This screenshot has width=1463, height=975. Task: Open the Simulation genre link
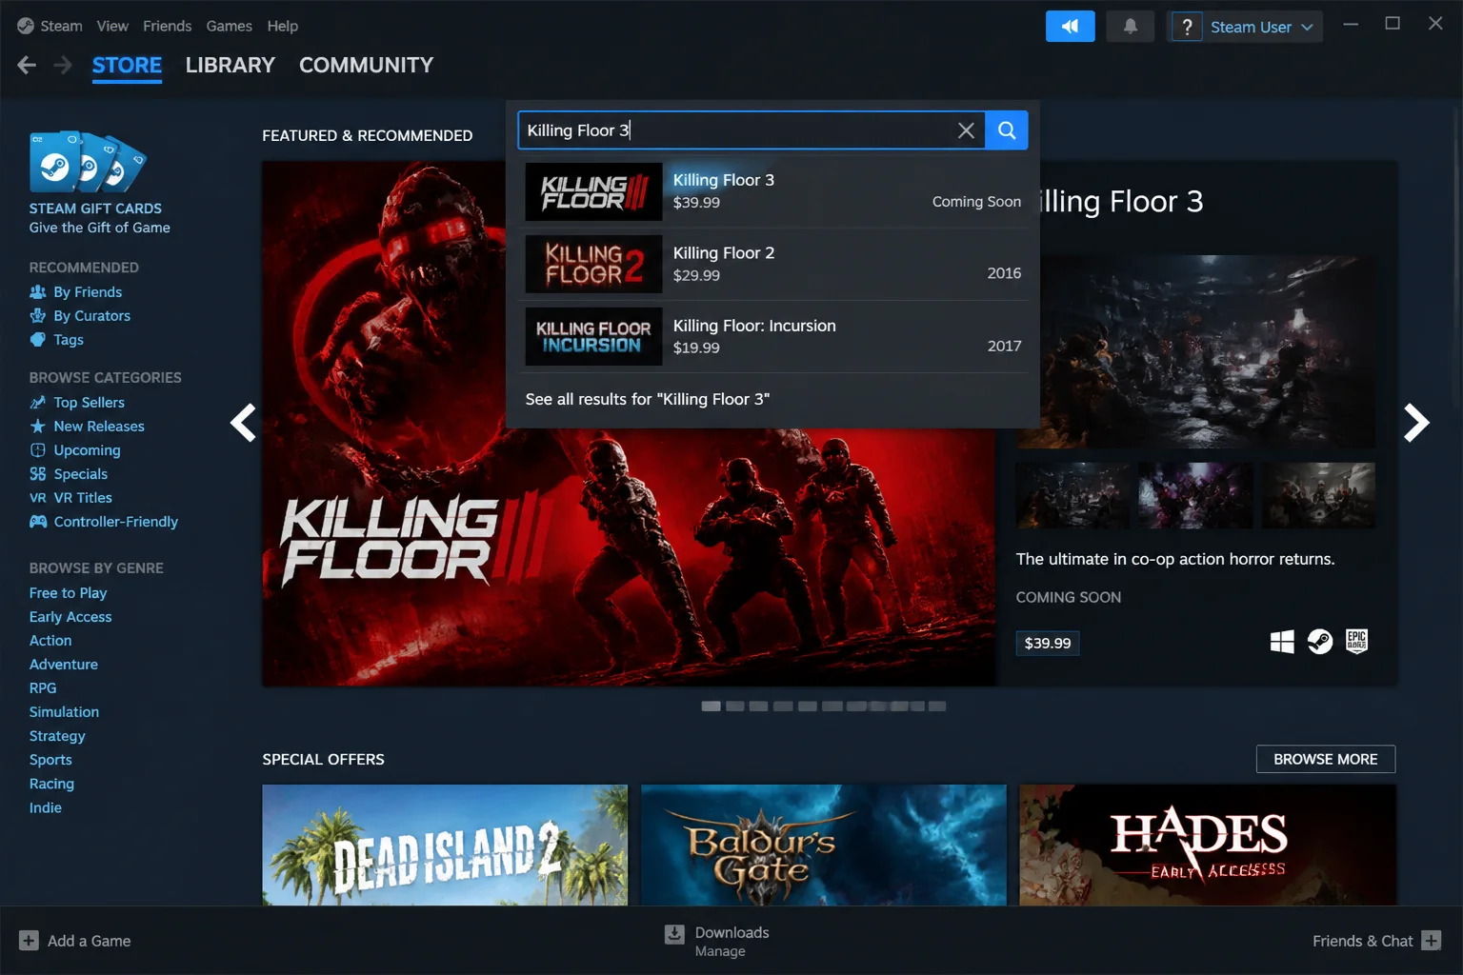pyautogui.click(x=64, y=712)
